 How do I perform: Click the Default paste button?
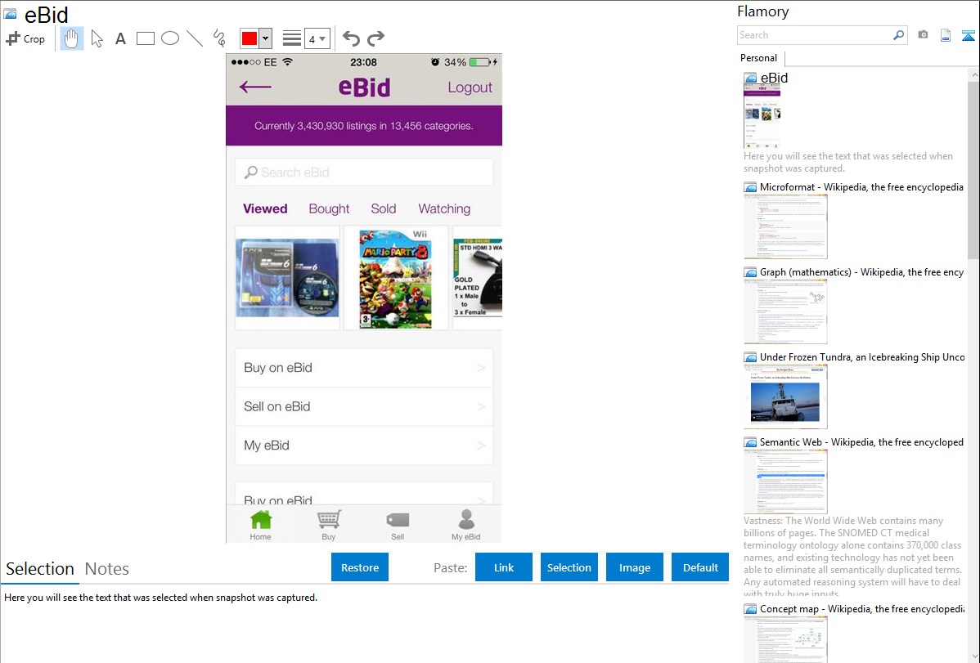700,567
